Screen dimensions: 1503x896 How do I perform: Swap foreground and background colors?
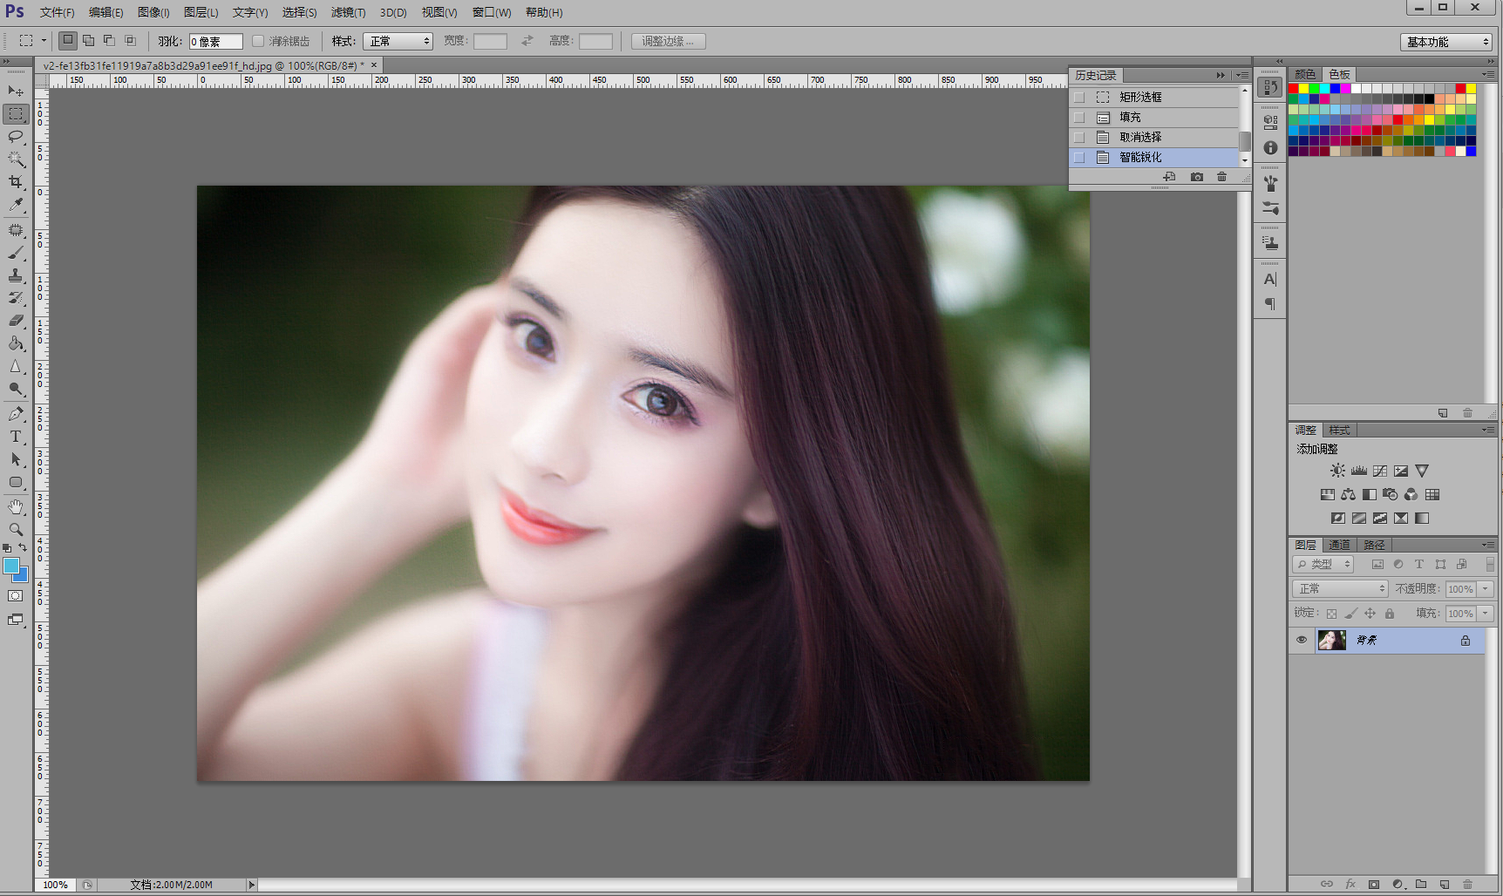[x=23, y=547]
